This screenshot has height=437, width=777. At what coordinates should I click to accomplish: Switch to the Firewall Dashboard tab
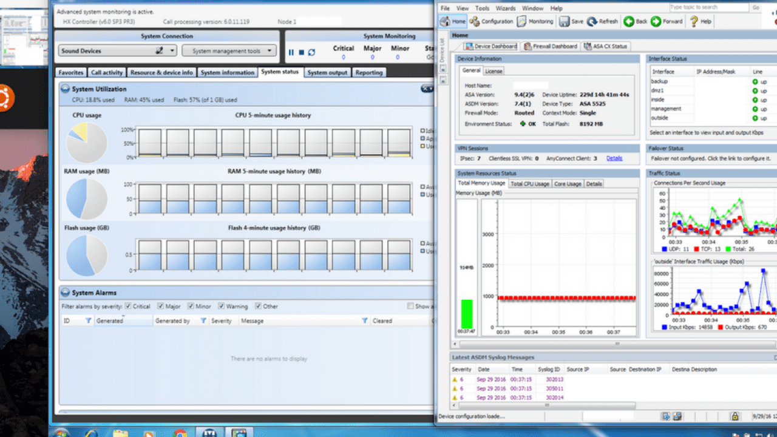pyautogui.click(x=549, y=46)
